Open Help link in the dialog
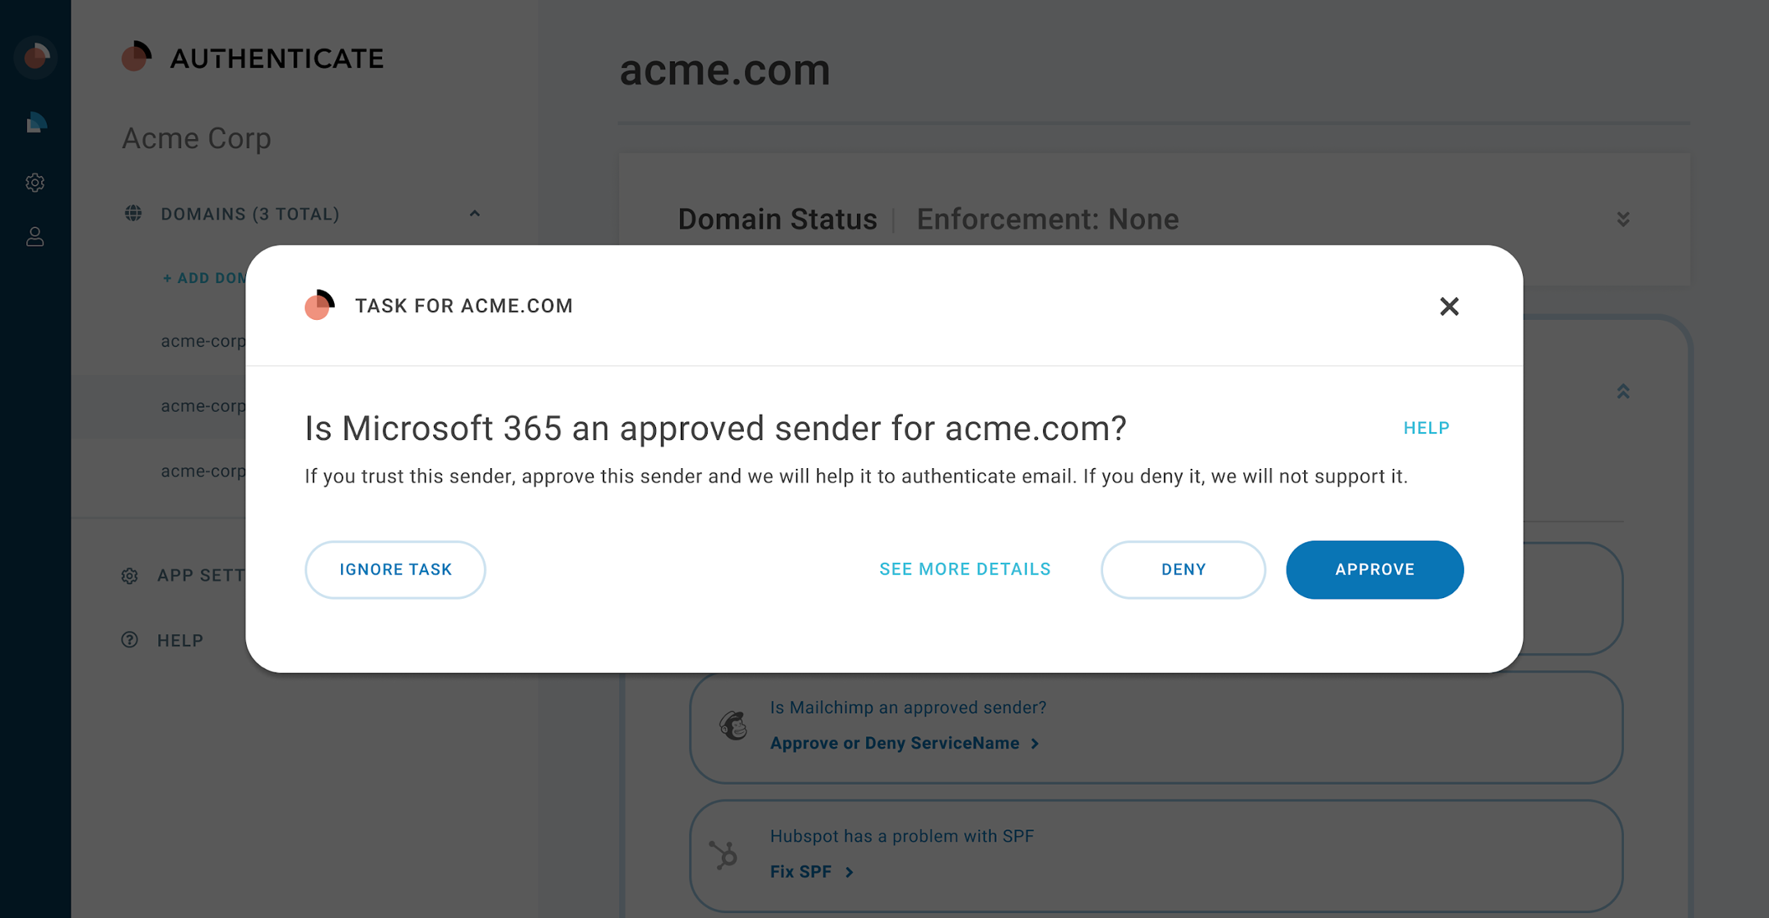This screenshot has height=918, width=1769. pyautogui.click(x=1426, y=428)
